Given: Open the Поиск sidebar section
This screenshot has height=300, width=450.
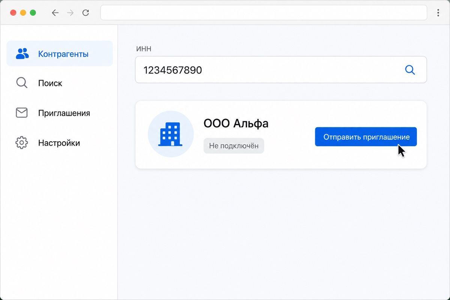Looking at the screenshot, I should [60, 83].
